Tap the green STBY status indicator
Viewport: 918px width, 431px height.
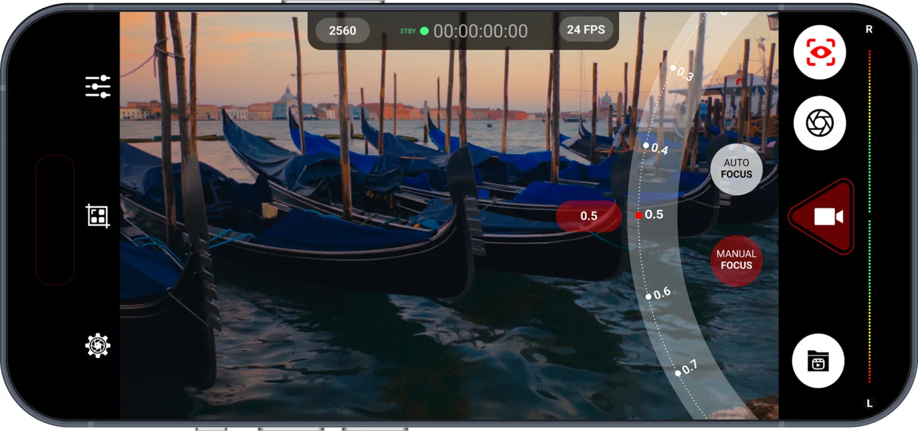(424, 31)
